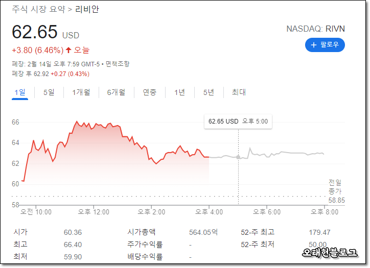Click the +3.80 (6.46%) change text
This screenshot has width=370, height=268.
click(38, 50)
